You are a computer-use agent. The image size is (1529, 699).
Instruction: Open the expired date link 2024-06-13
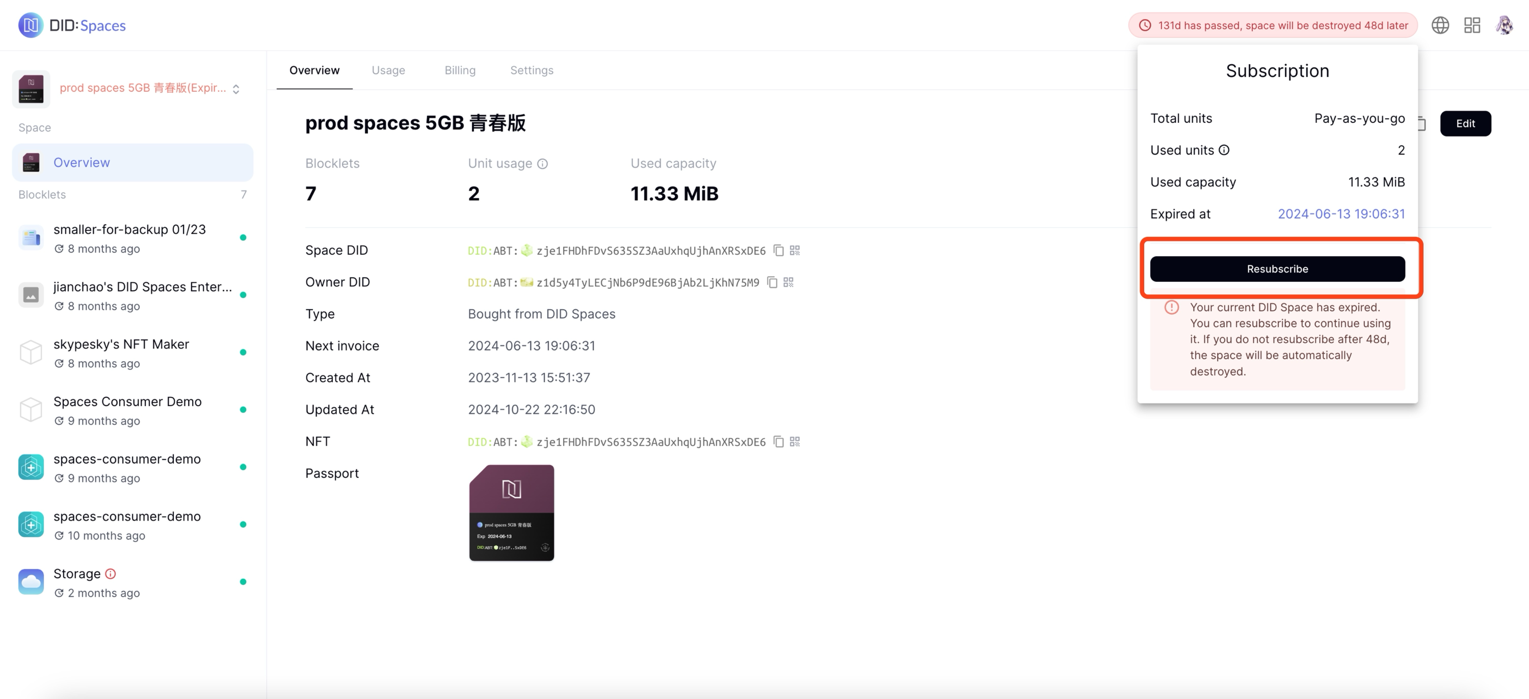click(1341, 213)
